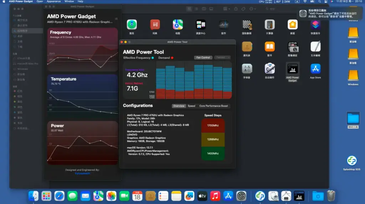Open the Maps app in Finder window

coord(178,25)
